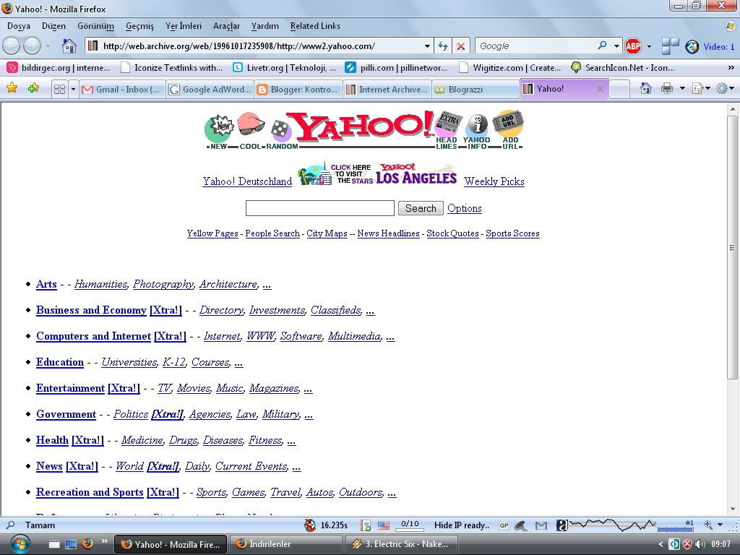
Task: Expand quick launch overflow chevron
Action: pyautogui.click(x=104, y=541)
